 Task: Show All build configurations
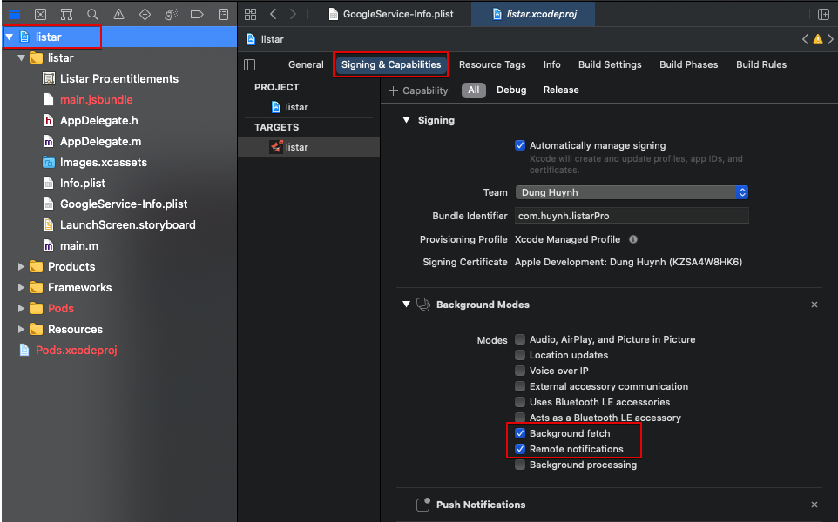[474, 90]
